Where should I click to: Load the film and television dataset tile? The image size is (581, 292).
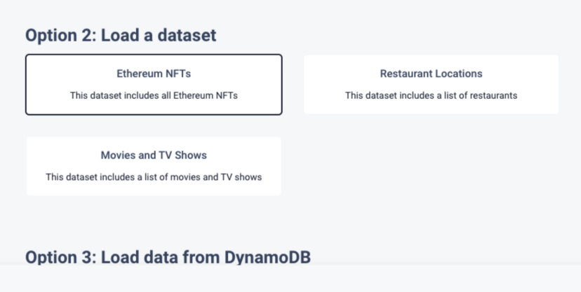[154, 167]
